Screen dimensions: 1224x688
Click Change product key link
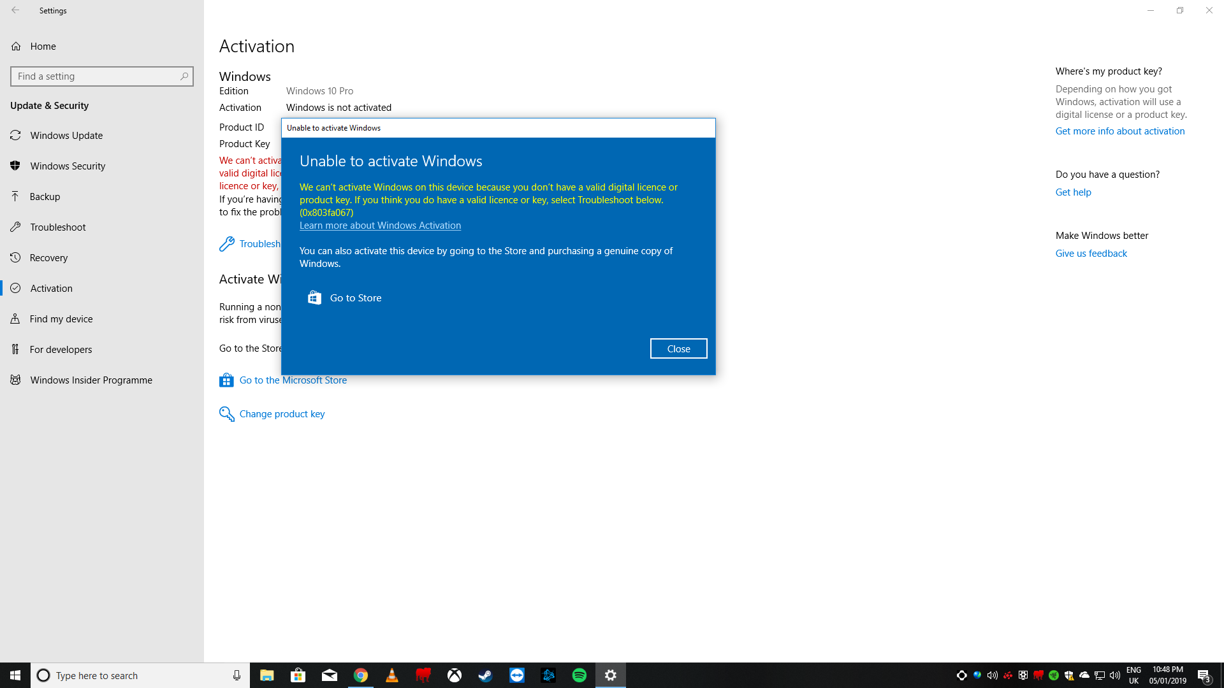282,414
